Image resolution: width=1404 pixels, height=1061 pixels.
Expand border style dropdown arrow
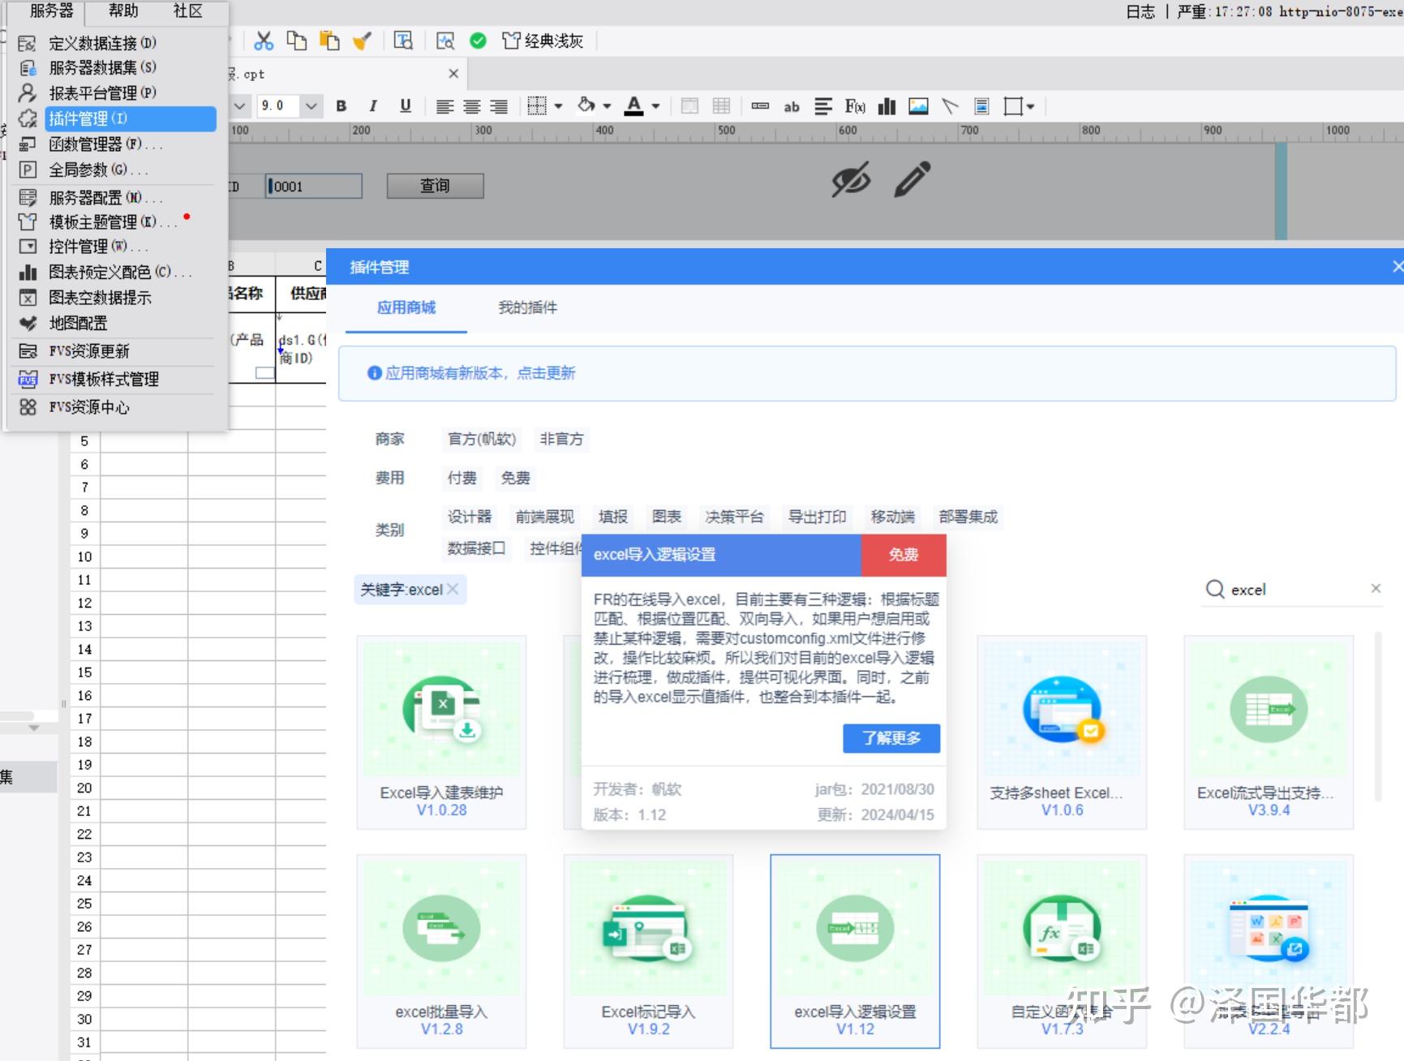click(558, 106)
